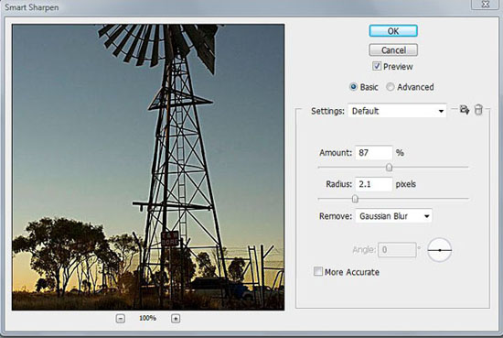Viewport: 503px width, 338px height.
Task: Close the Smart Sharpen dialog
Action: (486, 5)
